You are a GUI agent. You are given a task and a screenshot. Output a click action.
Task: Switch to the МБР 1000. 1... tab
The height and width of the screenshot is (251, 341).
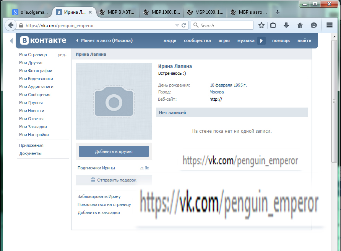click(205, 12)
